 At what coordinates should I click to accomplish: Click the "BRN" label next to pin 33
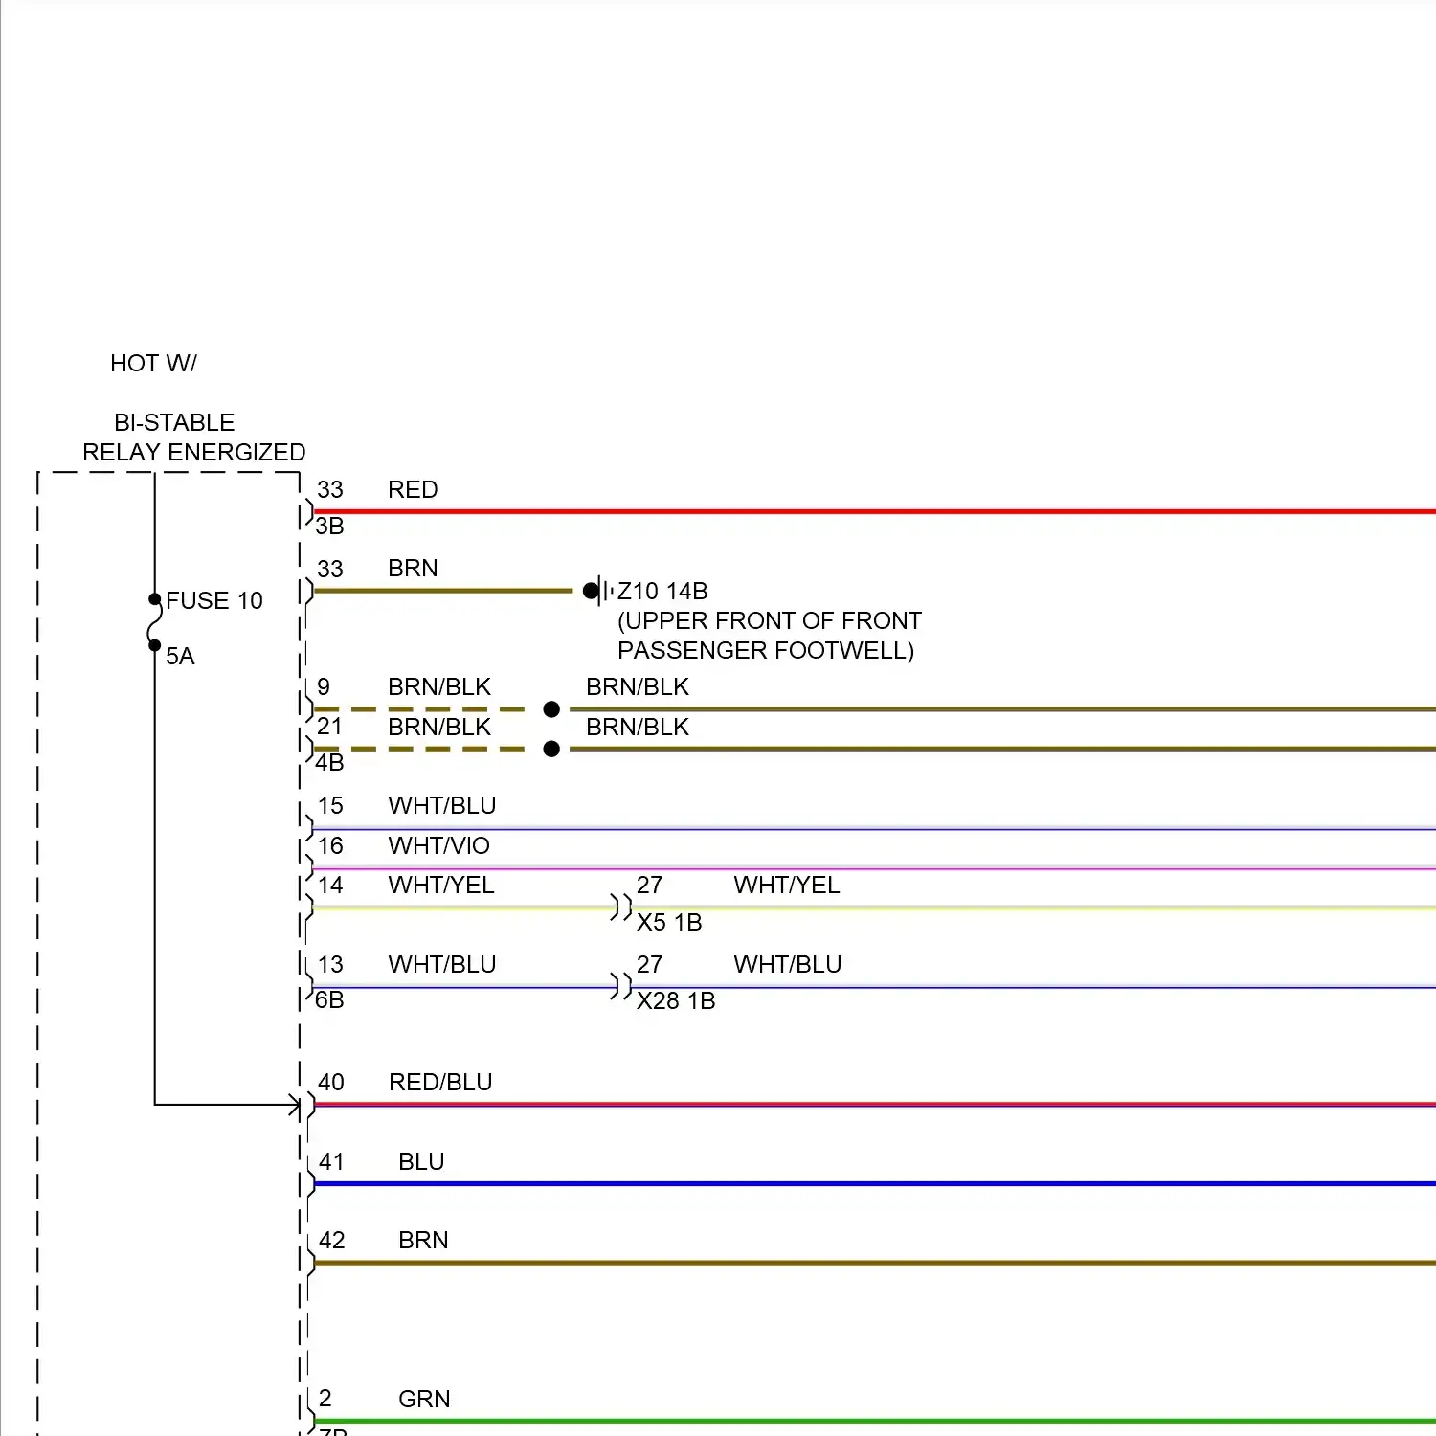pyautogui.click(x=413, y=569)
